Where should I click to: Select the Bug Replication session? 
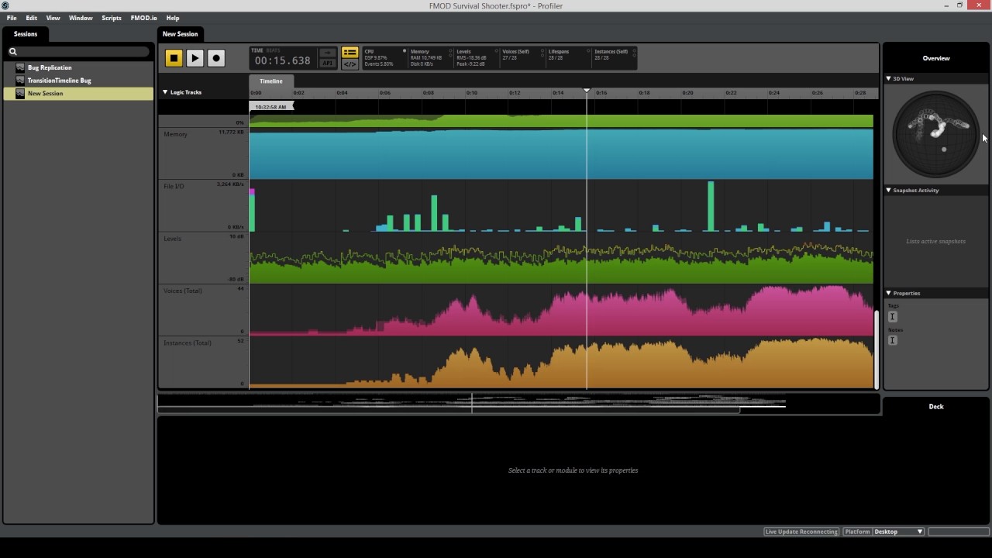point(78,67)
